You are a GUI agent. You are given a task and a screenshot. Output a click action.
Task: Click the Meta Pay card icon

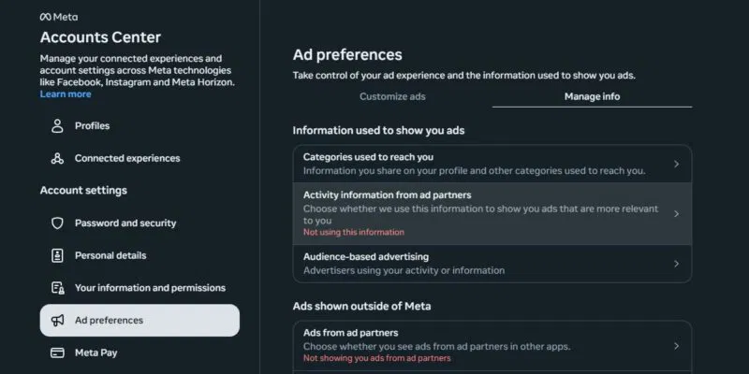[x=57, y=352]
